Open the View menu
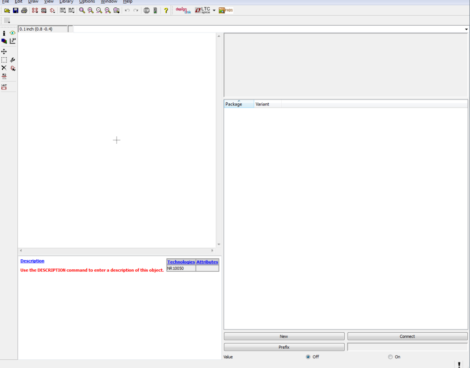This screenshot has height=368, width=470. coord(49,1)
